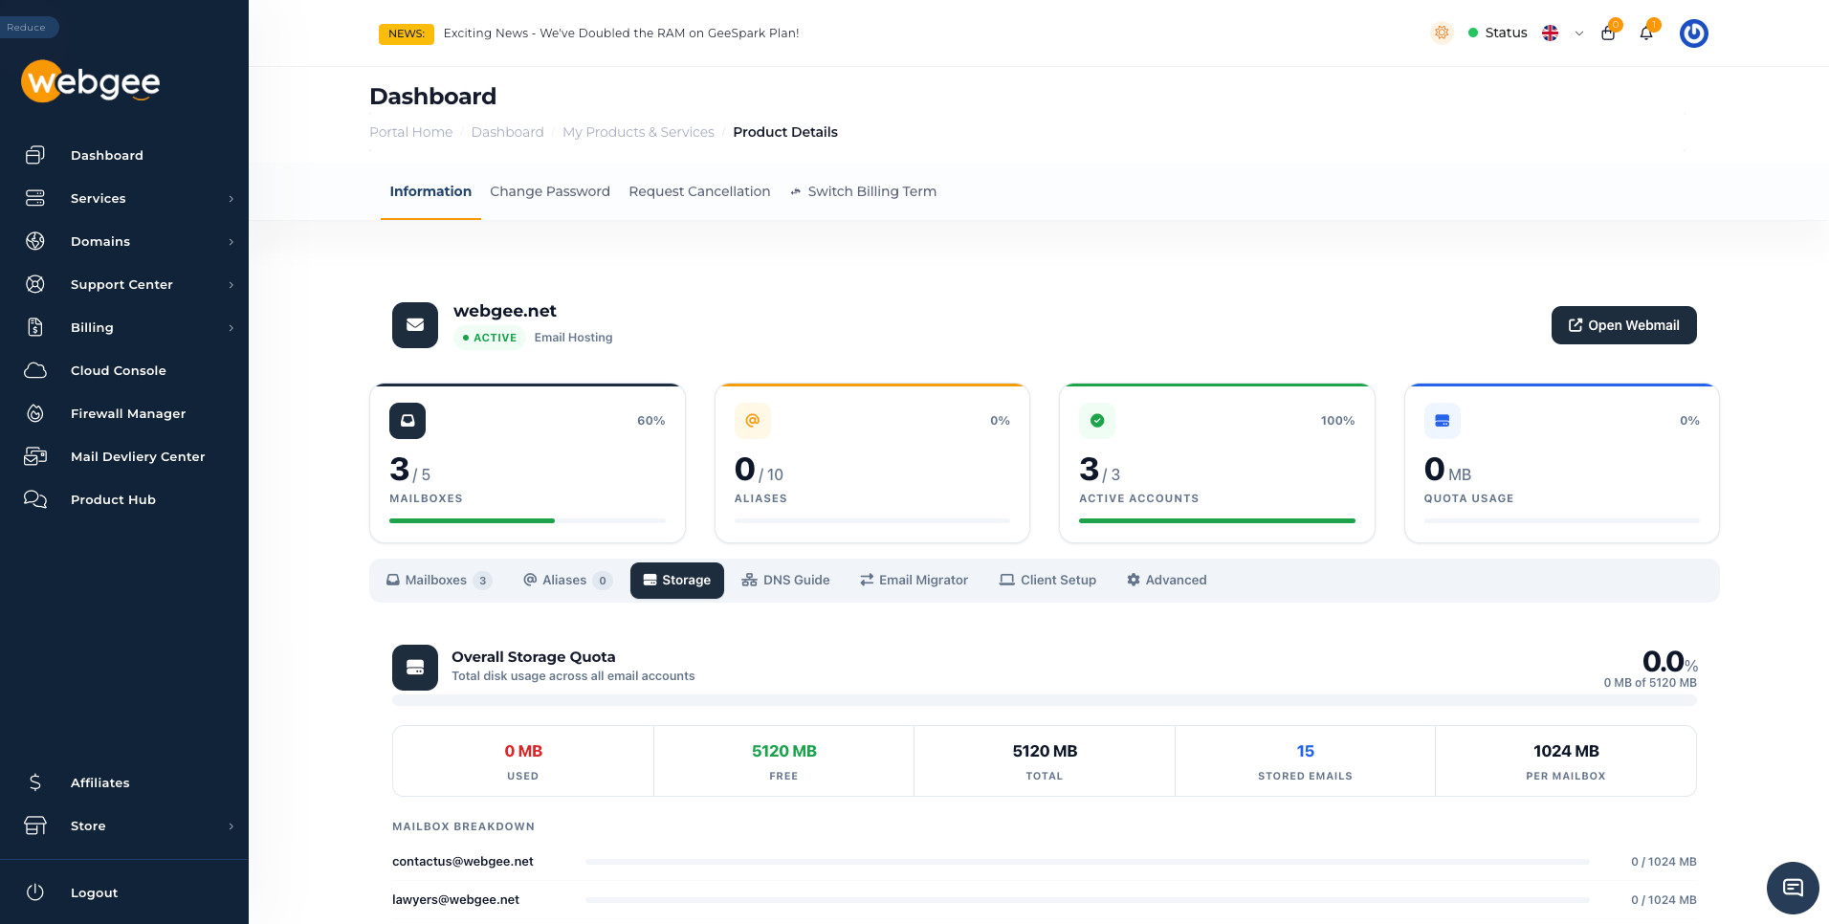The image size is (1829, 924).
Task: Click the 5120 MB Free value
Action: [784, 751]
